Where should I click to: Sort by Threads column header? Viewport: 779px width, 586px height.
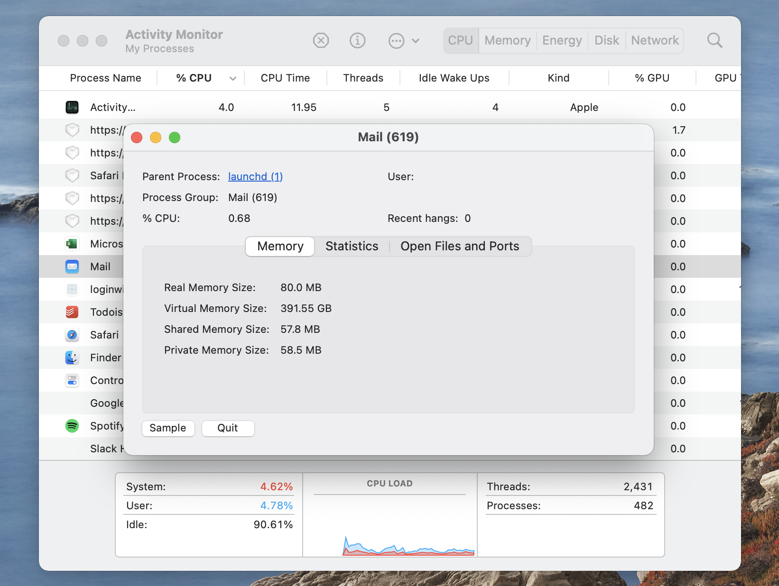(x=363, y=78)
